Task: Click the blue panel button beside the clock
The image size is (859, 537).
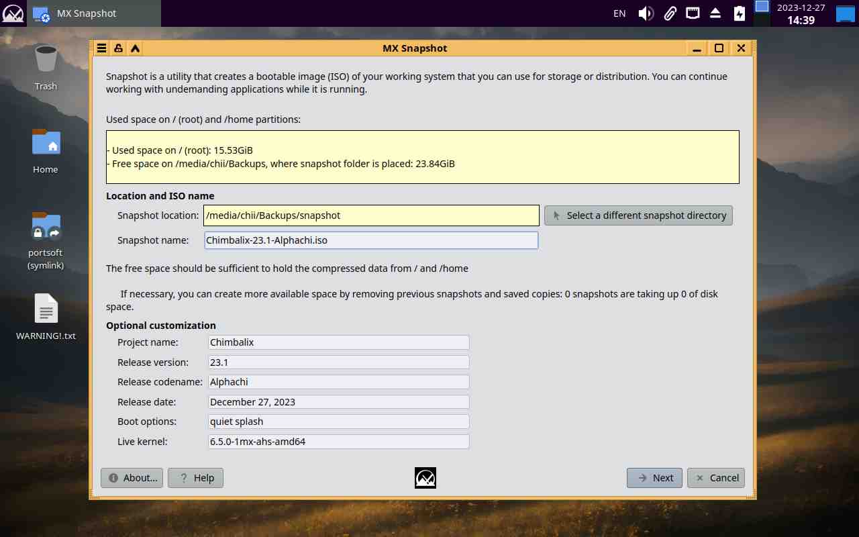Action: tap(845, 13)
